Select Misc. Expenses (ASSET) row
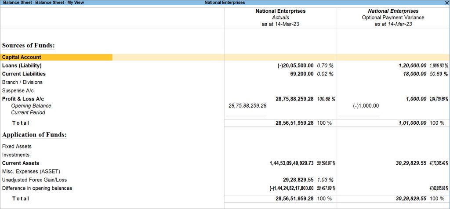450x209 pixels. 30,171
